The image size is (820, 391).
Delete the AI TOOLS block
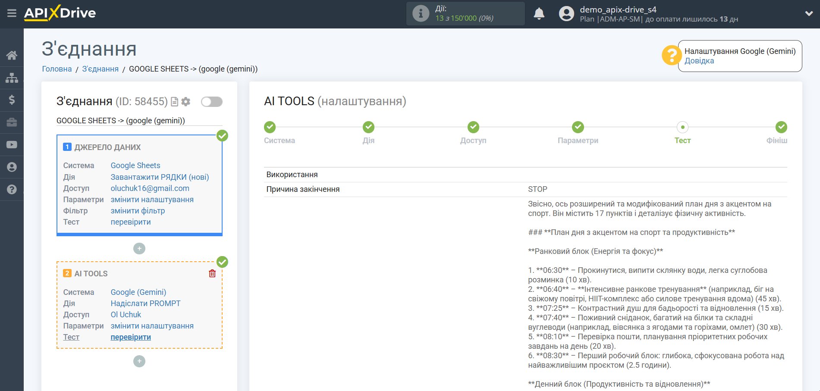pos(212,274)
